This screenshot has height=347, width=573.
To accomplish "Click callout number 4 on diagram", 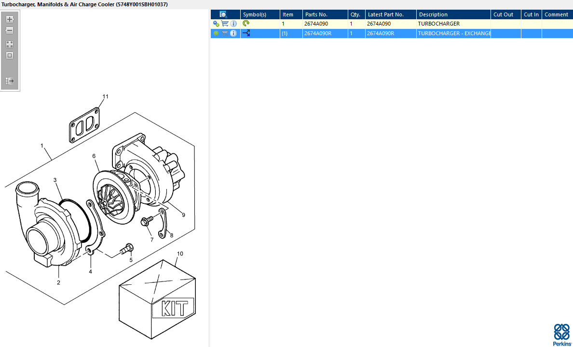I will click(90, 271).
